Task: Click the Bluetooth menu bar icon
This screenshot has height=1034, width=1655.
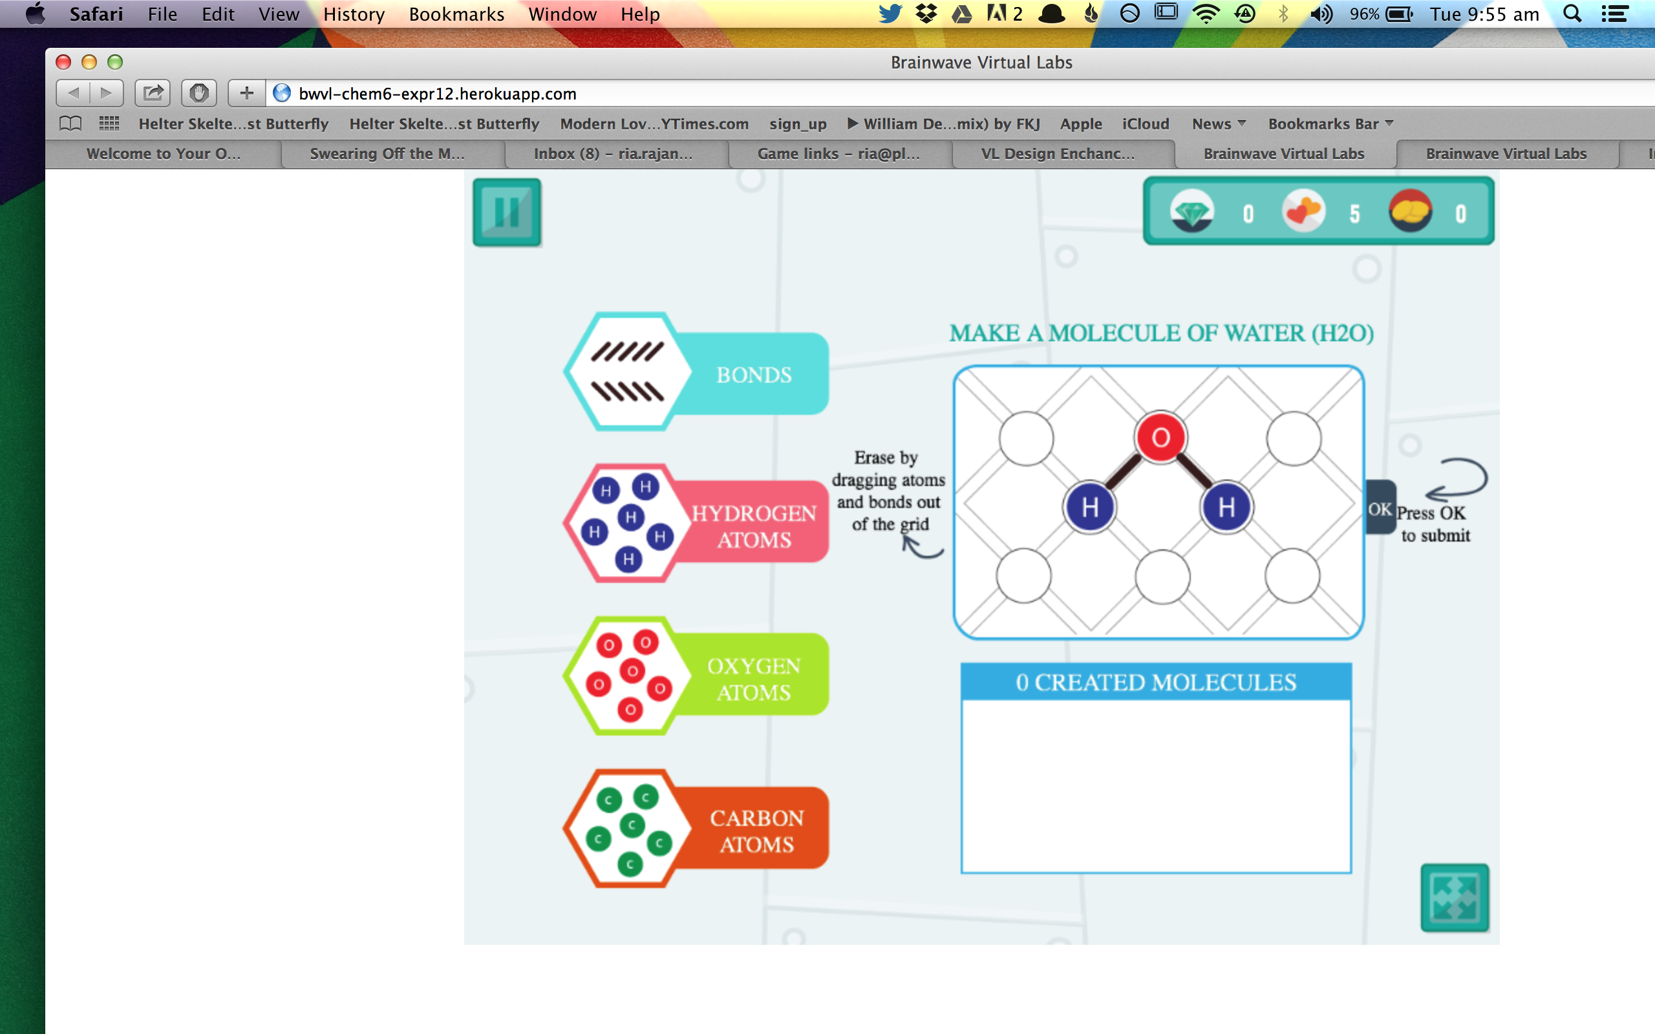Action: (1283, 14)
